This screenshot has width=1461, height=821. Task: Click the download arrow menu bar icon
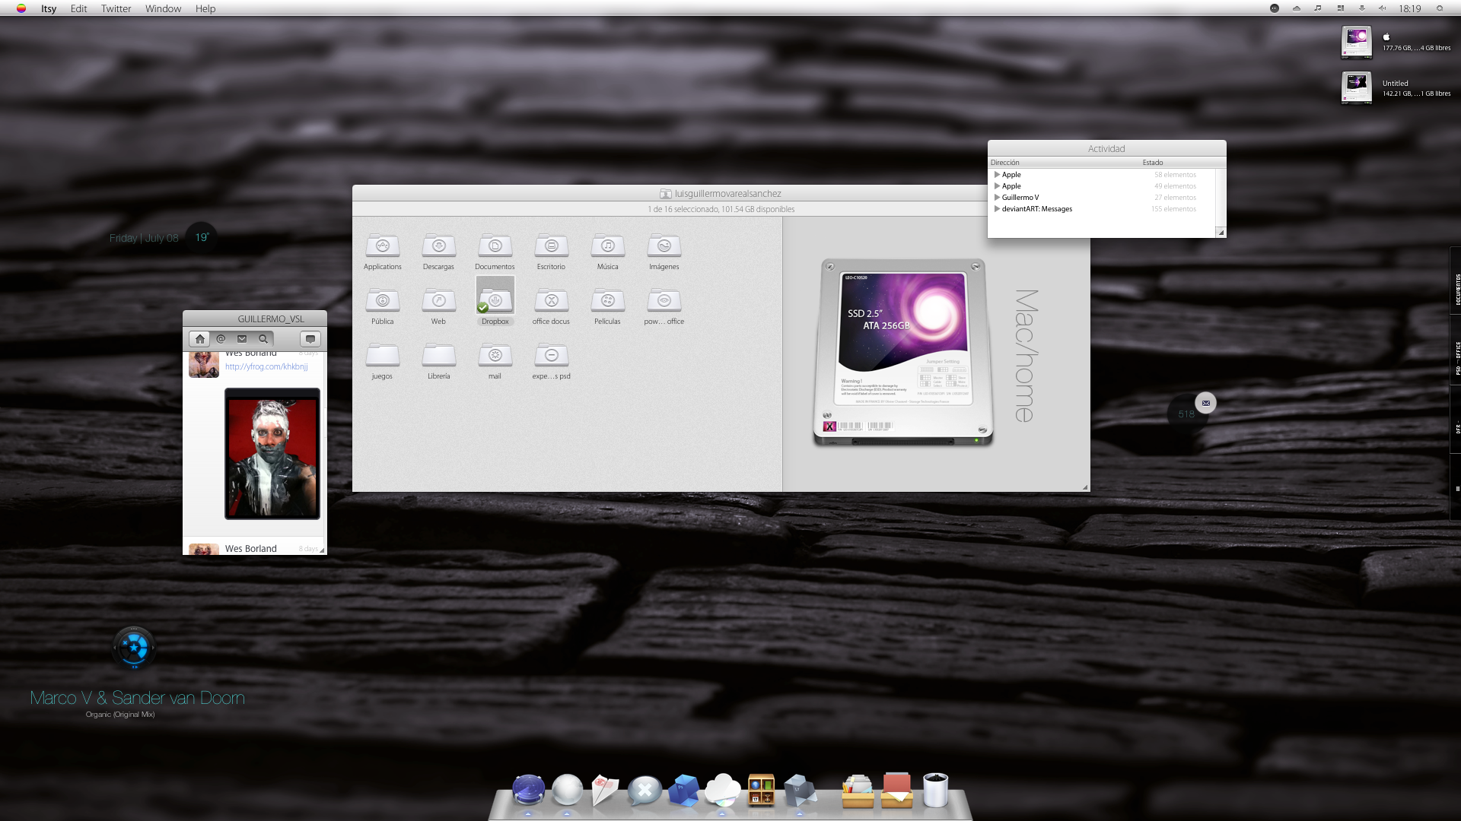(x=1361, y=8)
